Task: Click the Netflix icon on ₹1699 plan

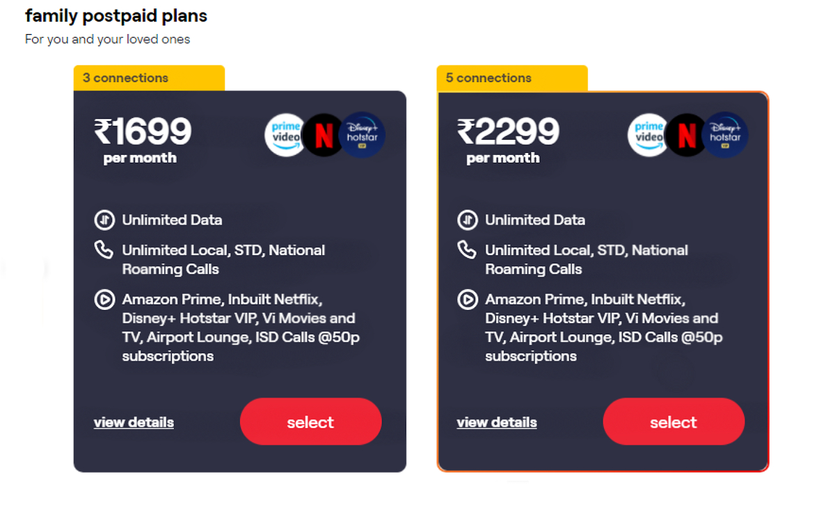Action: (x=324, y=133)
